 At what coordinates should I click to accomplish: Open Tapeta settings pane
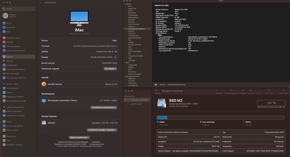pos(10,93)
